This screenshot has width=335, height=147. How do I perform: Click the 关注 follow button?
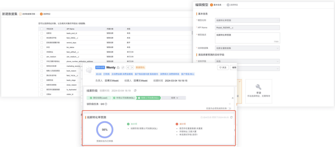tap(223, 67)
